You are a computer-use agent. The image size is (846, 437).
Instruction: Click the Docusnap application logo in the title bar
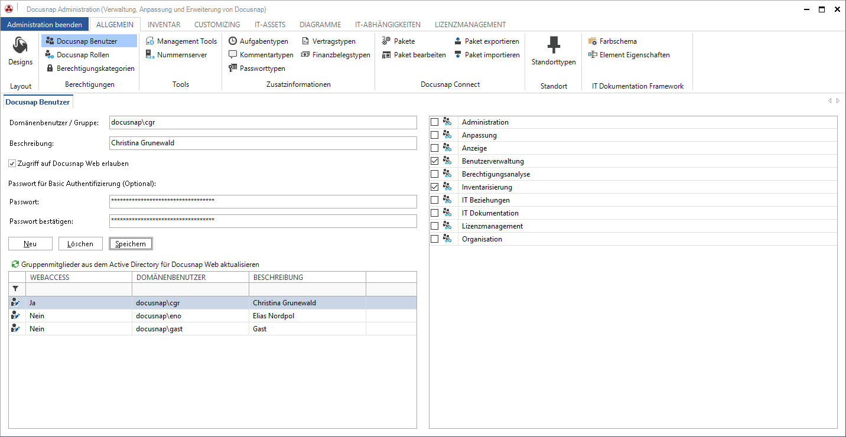coord(9,9)
